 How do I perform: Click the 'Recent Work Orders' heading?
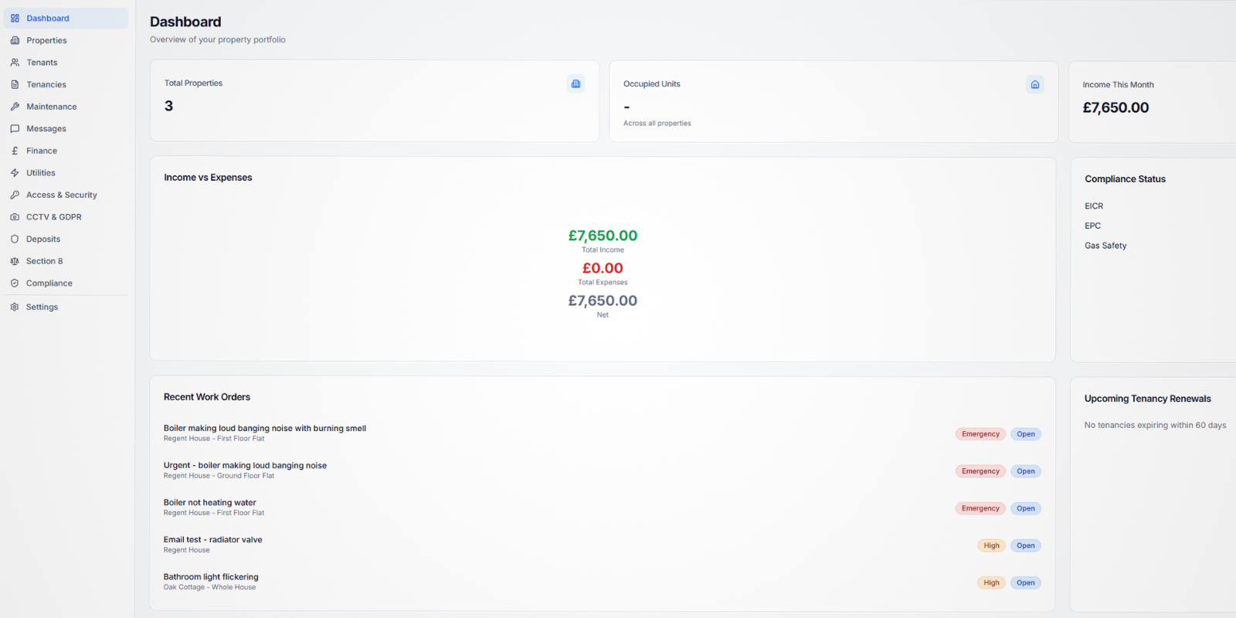(x=207, y=397)
